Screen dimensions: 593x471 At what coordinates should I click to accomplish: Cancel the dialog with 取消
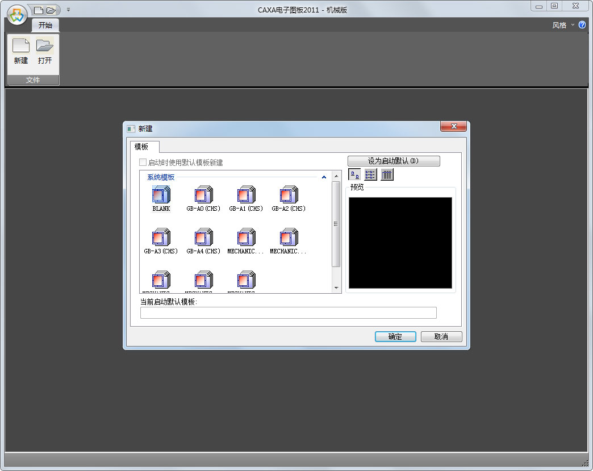coord(441,337)
